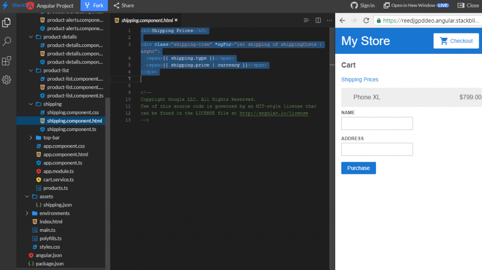Viewport: 482px width, 270px height.
Task: Click the Angular icon beside angular.json
Action: click(x=31, y=255)
